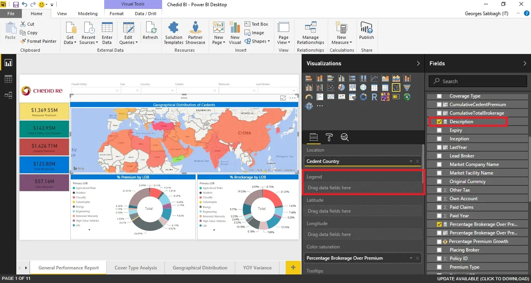The height and width of the screenshot is (283, 531).
Task: Select the funnel visualization
Action: coord(407,87)
